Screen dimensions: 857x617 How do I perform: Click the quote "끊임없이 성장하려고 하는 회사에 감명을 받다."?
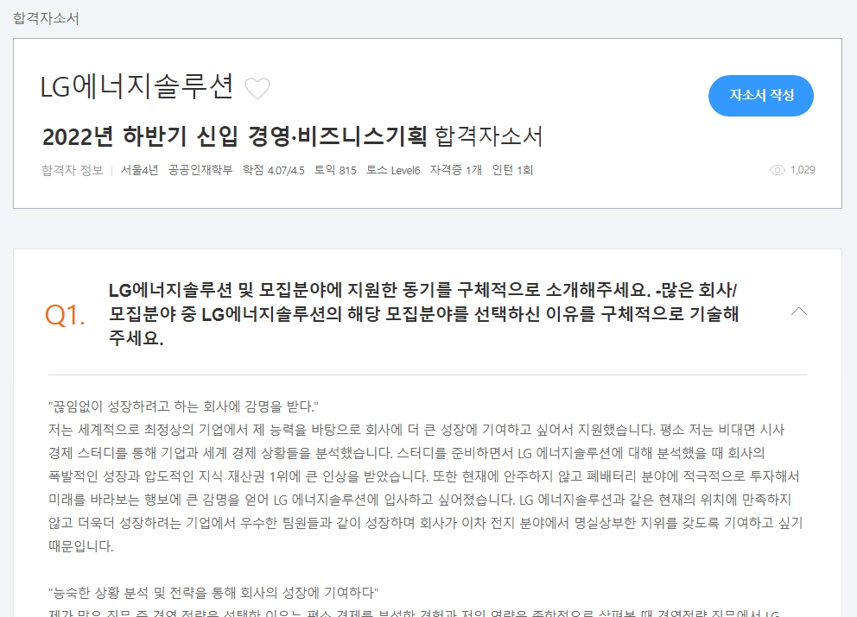[x=183, y=406]
